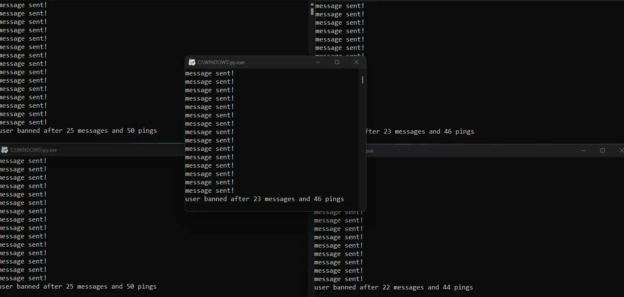Maximize the center py.exe window

click(337, 62)
